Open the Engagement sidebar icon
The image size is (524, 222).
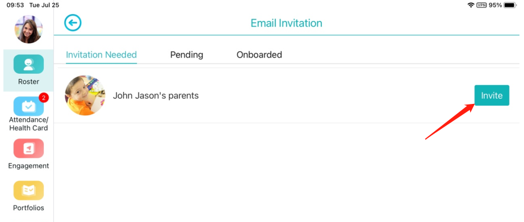pyautogui.click(x=28, y=148)
